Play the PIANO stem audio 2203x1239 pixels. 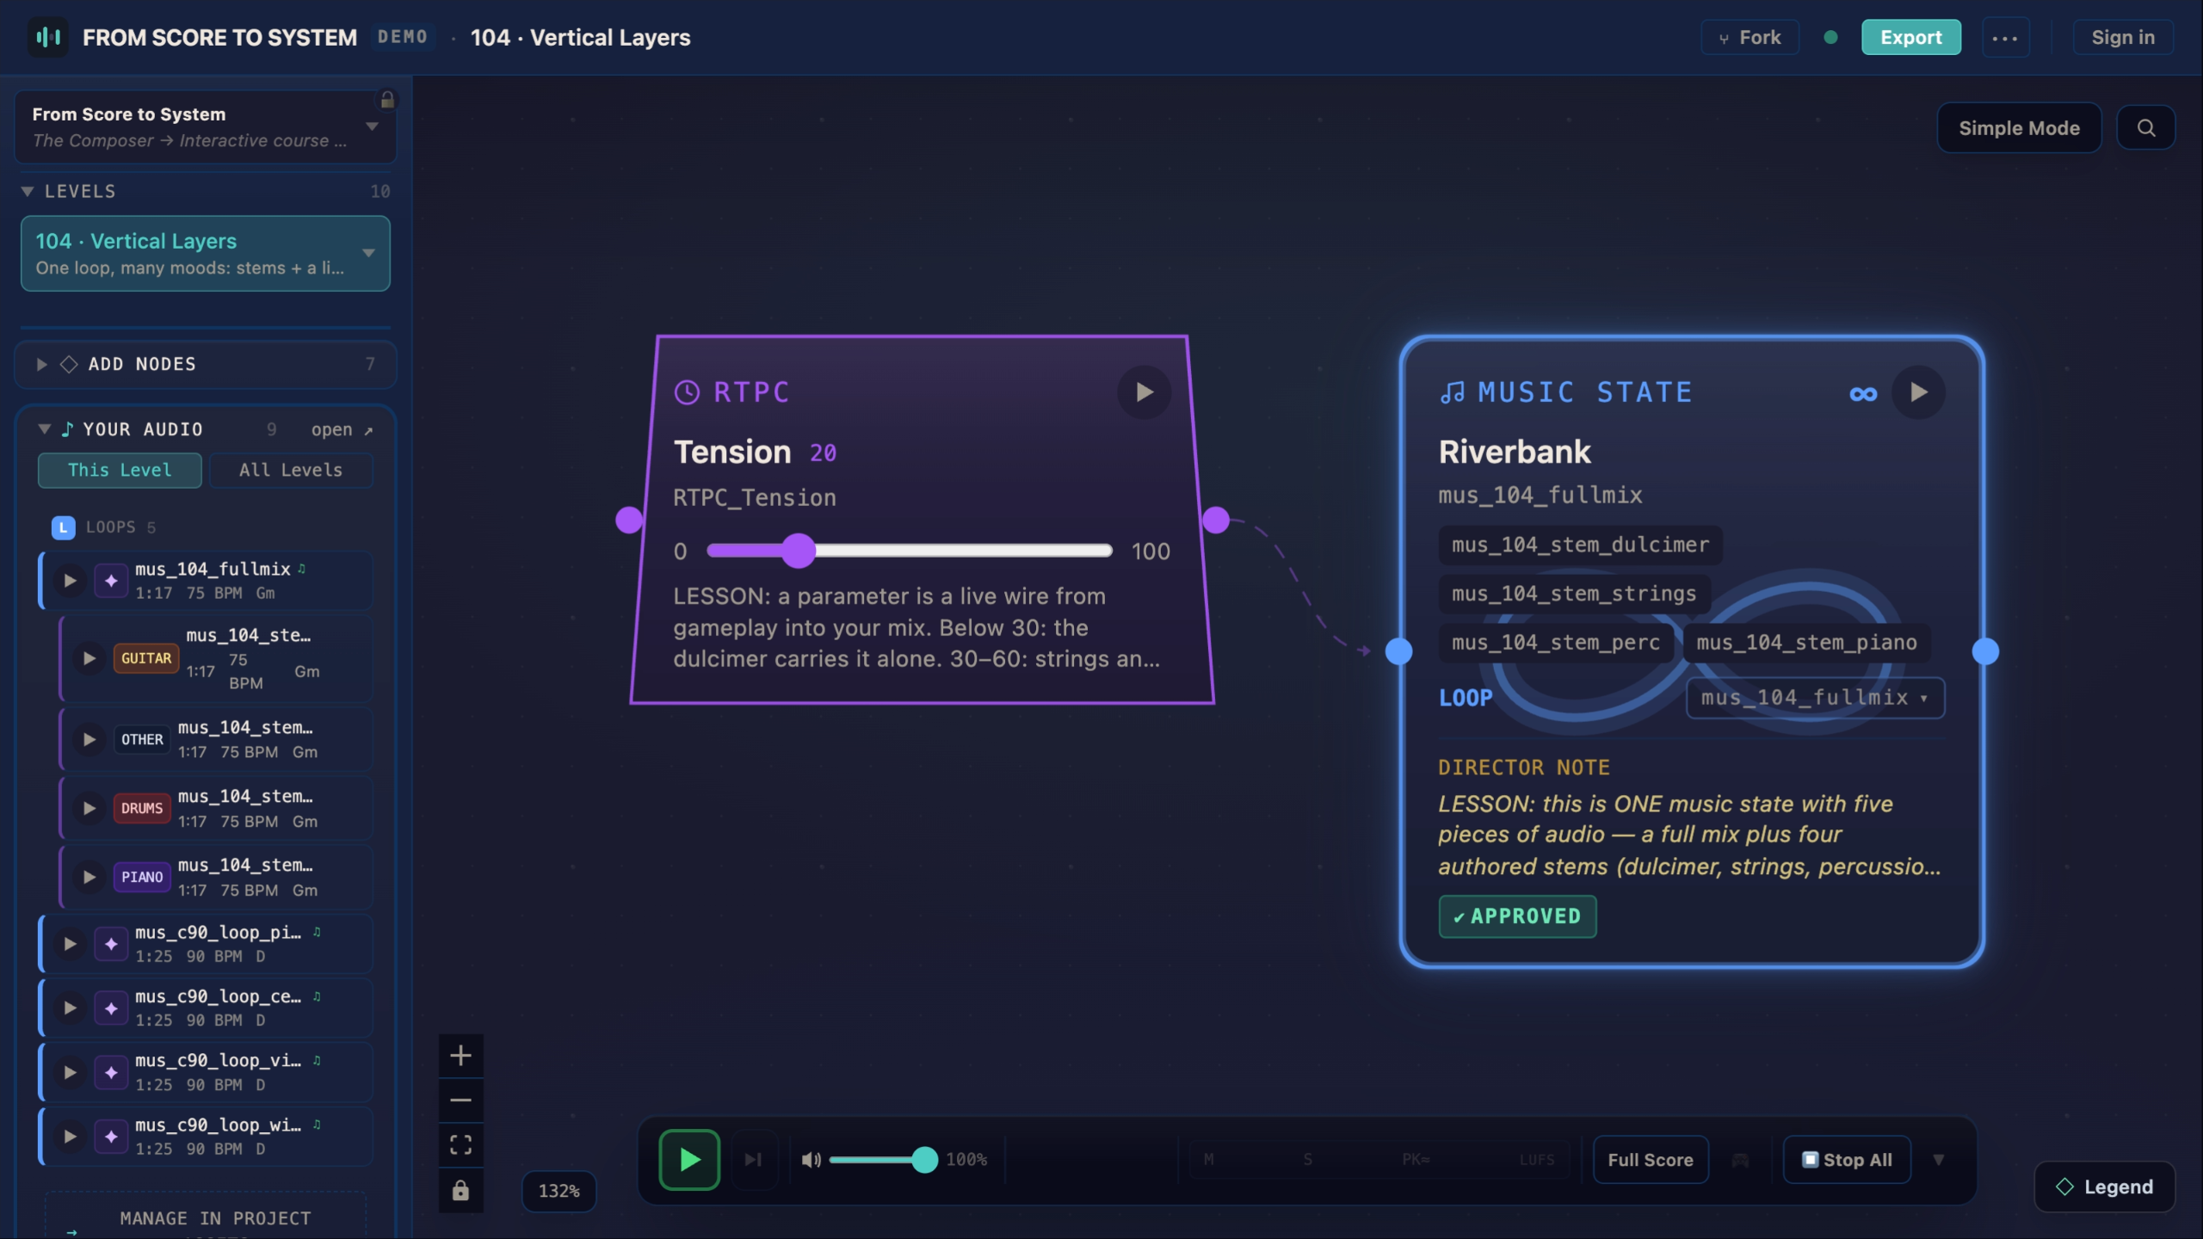89,877
